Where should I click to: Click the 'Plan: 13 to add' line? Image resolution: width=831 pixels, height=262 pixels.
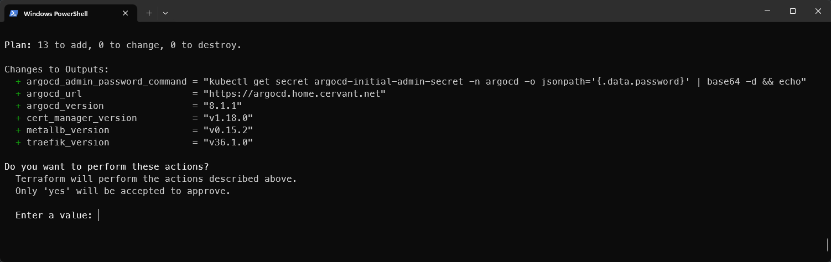pos(123,45)
